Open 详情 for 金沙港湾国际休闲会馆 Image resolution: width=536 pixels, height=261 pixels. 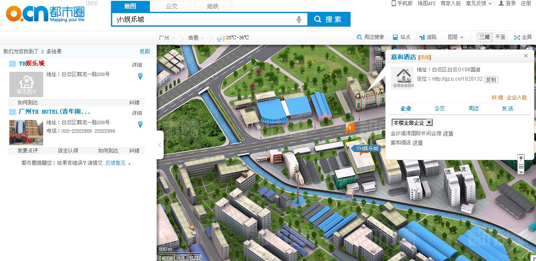[448, 133]
